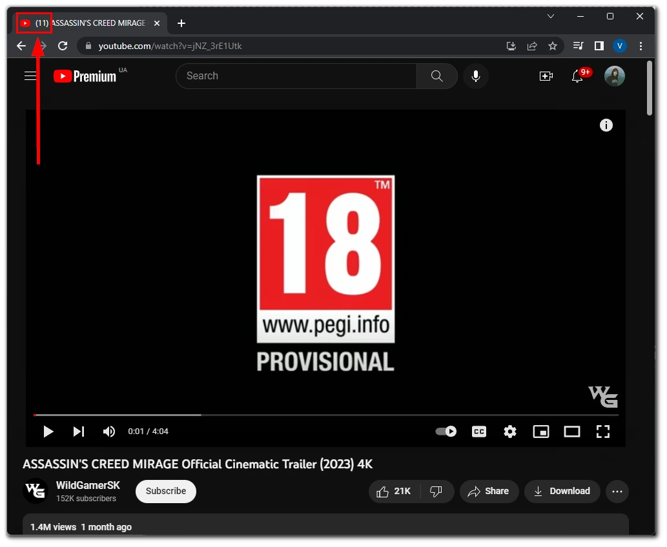Click the video time 0:01 / 4:04
The image size is (667, 547).
pos(148,432)
